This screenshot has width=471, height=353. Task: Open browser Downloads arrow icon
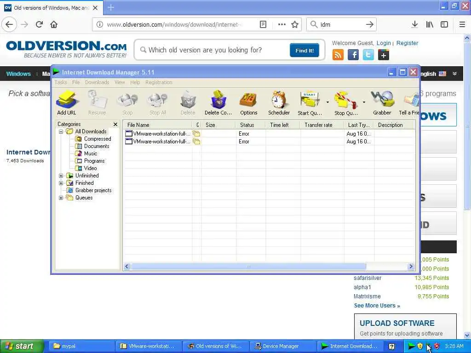(414, 24)
